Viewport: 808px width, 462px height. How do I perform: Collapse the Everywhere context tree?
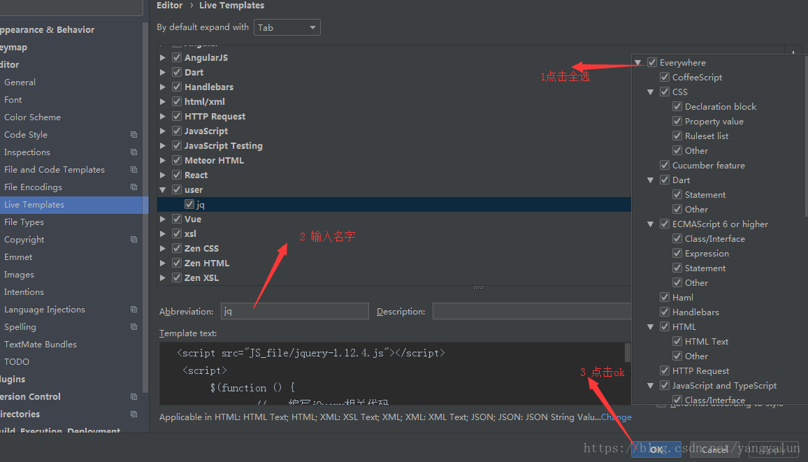click(638, 62)
